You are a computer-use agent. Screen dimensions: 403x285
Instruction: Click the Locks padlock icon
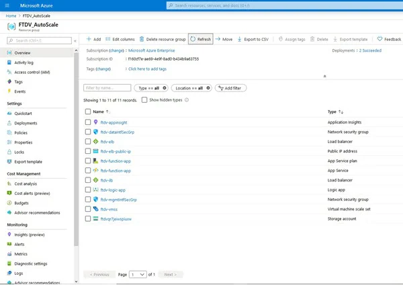point(9,152)
